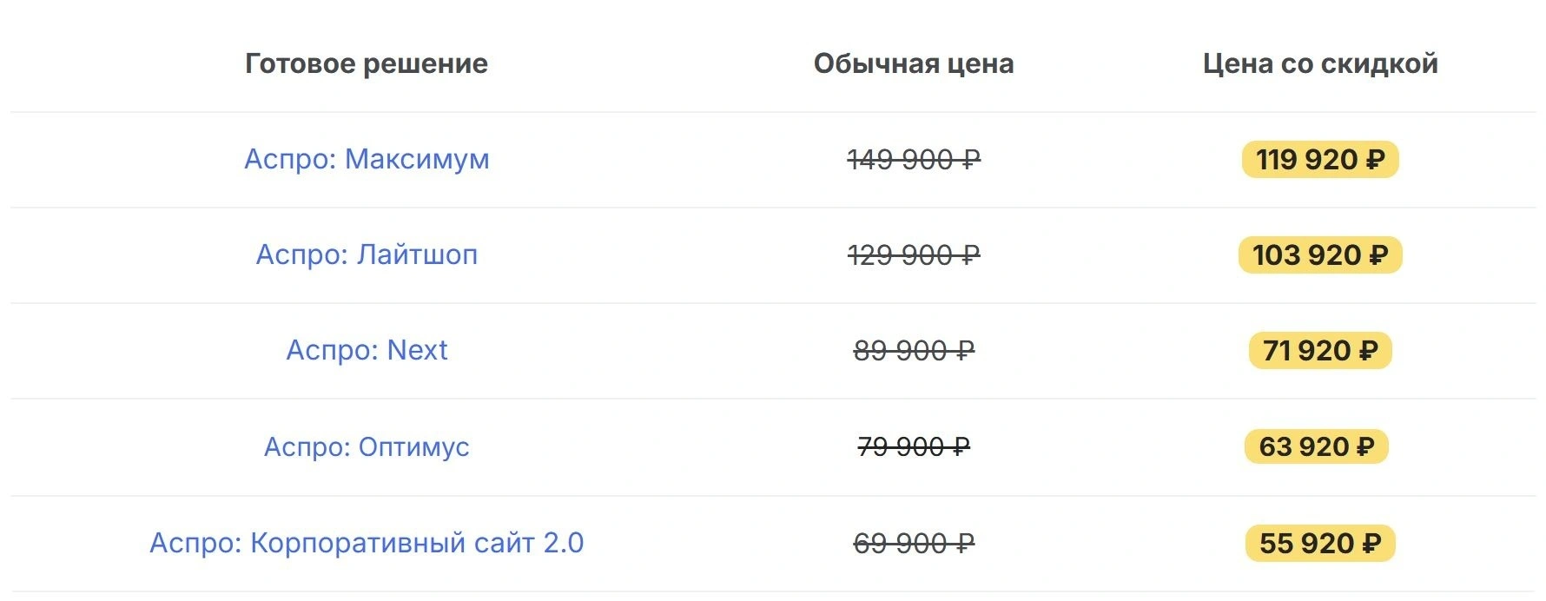Click the Аспро: Next solution link
The height and width of the screenshot is (601, 1546).
[x=367, y=350]
